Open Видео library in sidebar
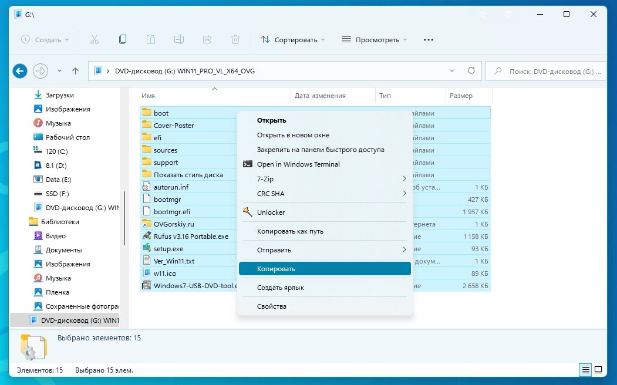 [56, 235]
